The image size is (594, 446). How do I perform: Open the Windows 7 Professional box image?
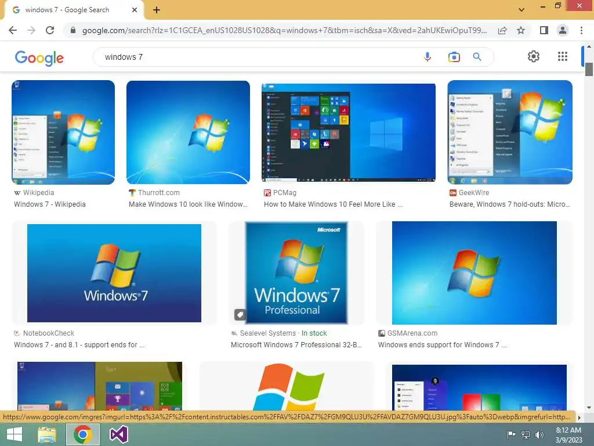pos(296,273)
